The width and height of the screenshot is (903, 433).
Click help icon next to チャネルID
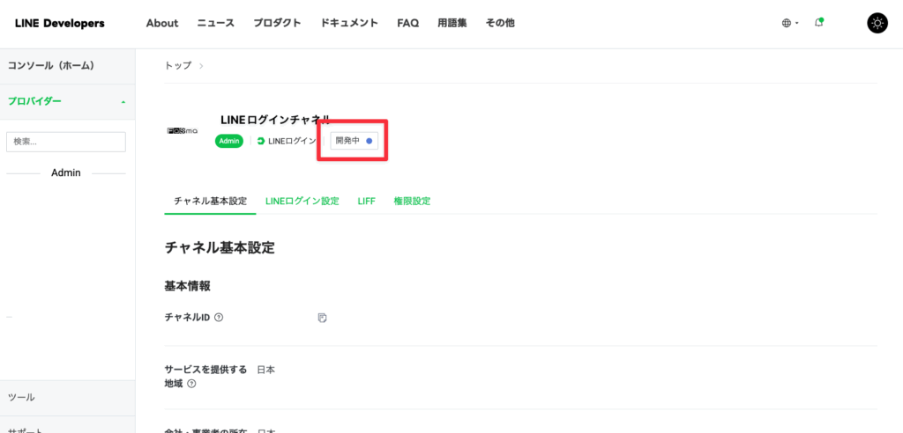(219, 318)
